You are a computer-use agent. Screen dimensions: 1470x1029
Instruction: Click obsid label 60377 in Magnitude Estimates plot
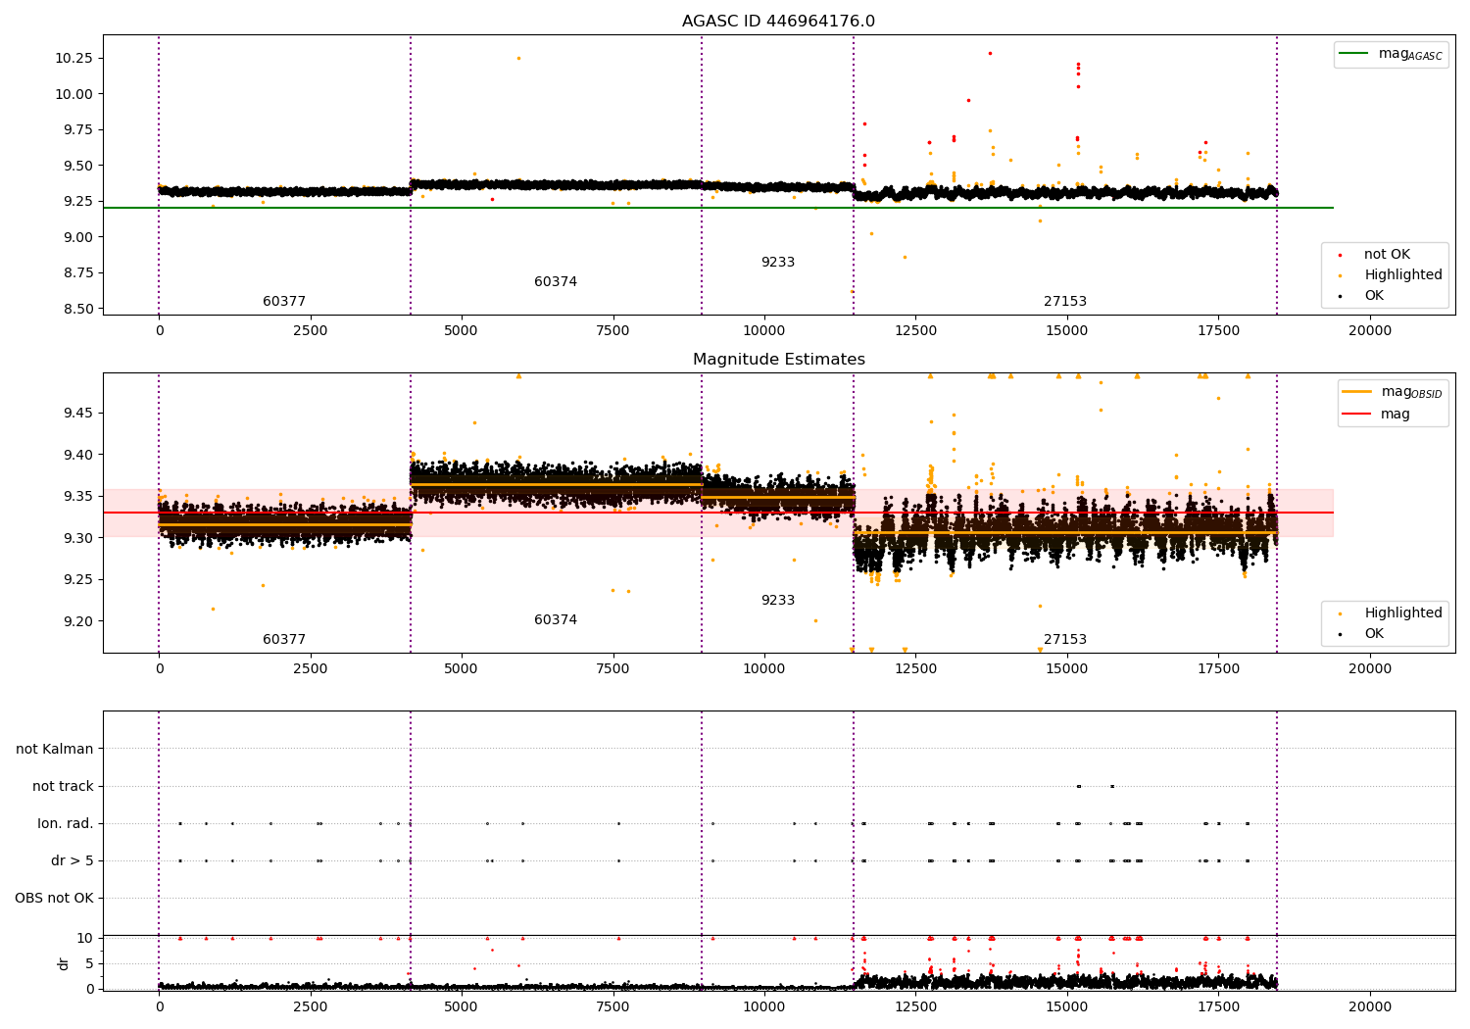point(284,640)
